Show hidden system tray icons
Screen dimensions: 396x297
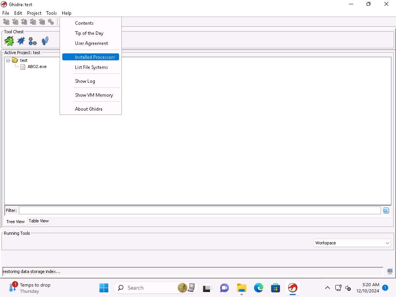pos(327,288)
